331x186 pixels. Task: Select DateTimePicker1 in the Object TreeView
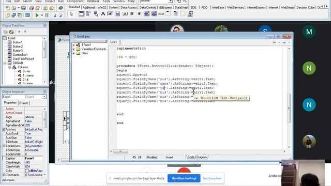coord(23,59)
